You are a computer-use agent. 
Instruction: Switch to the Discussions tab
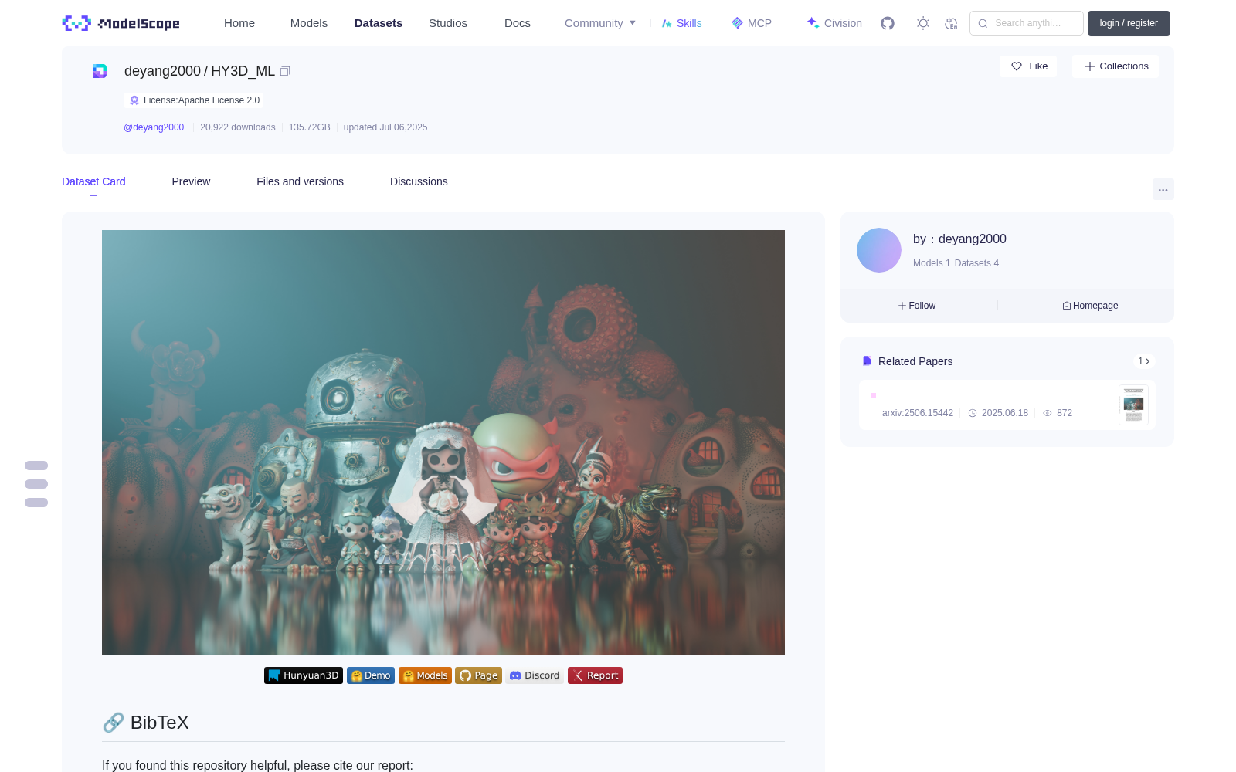(419, 181)
